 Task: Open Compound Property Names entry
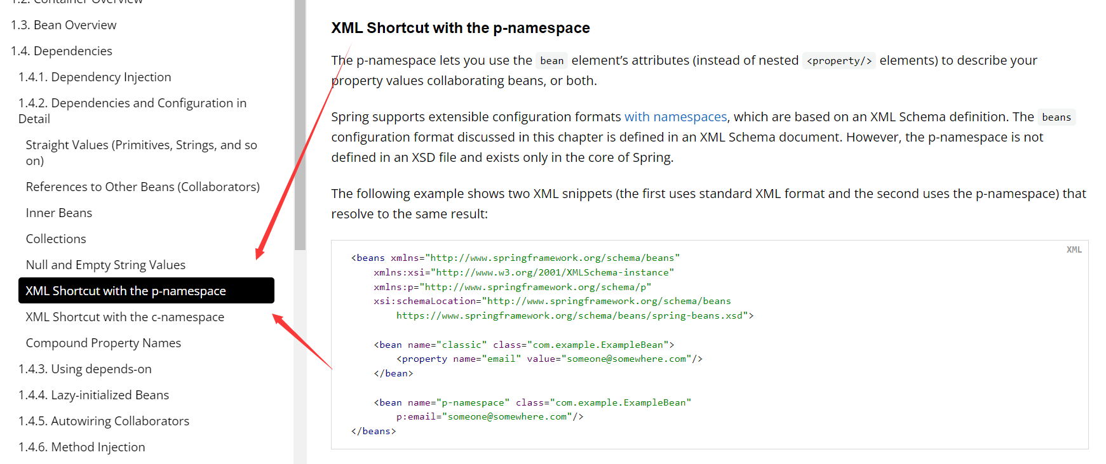(103, 343)
